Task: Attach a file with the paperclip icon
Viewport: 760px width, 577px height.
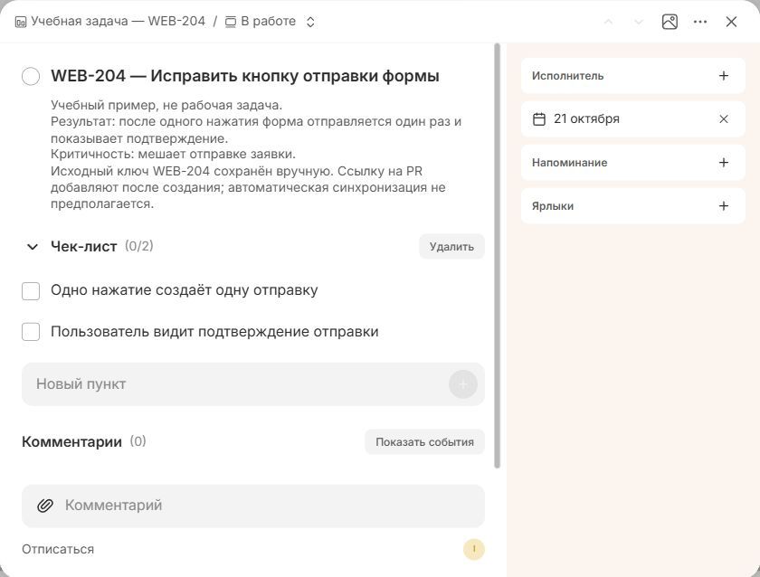Action: click(45, 506)
